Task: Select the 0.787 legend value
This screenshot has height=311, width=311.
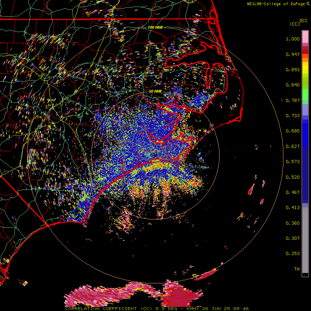Action: (x=293, y=100)
